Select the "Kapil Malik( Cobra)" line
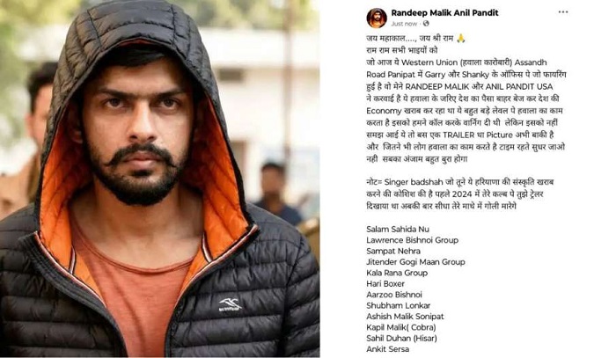 [x=401, y=327]
